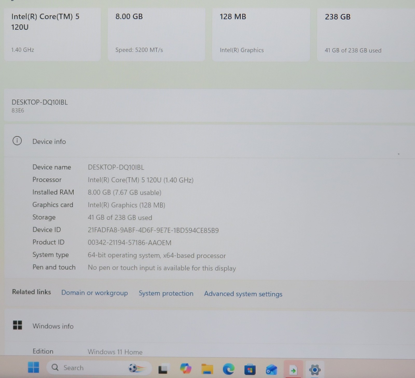Click the Speed: 5200 MT/s label
The width and height of the screenshot is (415, 378).
(139, 50)
